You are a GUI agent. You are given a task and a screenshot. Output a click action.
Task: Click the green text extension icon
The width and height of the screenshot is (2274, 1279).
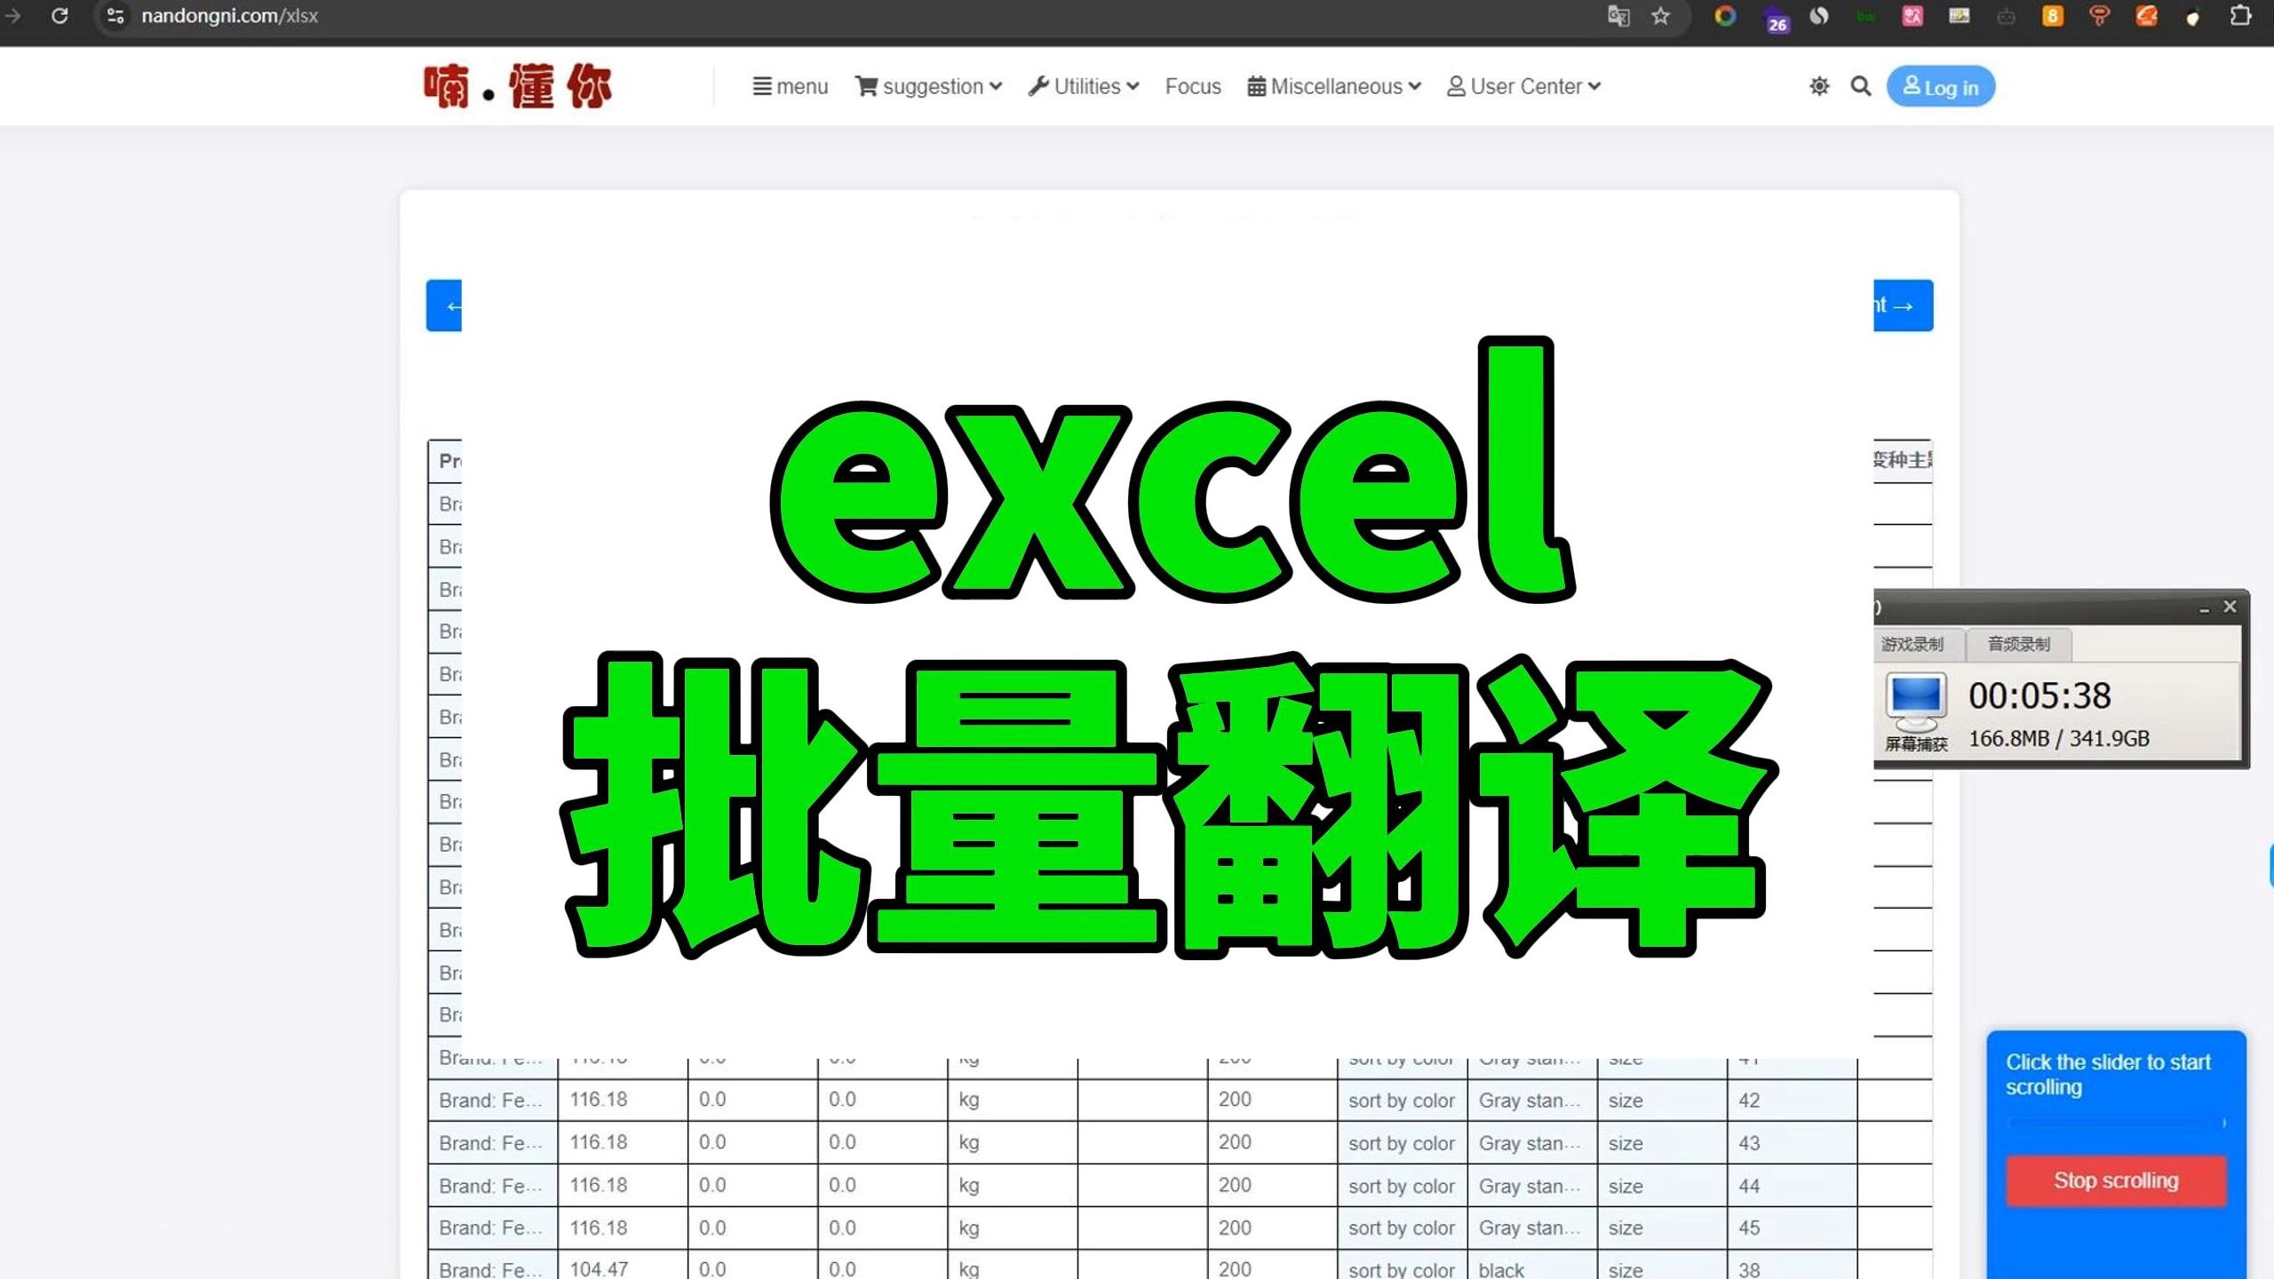click(1865, 16)
